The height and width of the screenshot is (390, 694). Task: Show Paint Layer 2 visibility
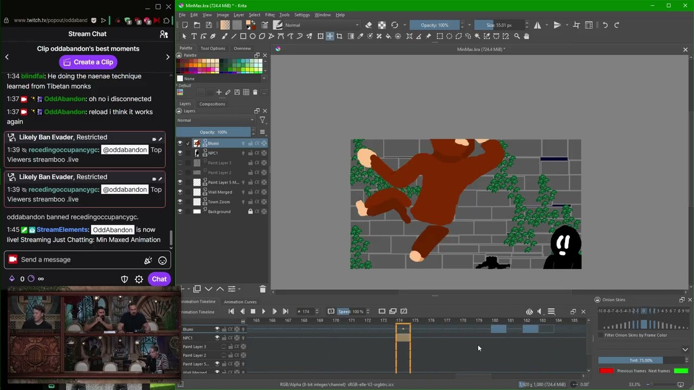click(180, 173)
